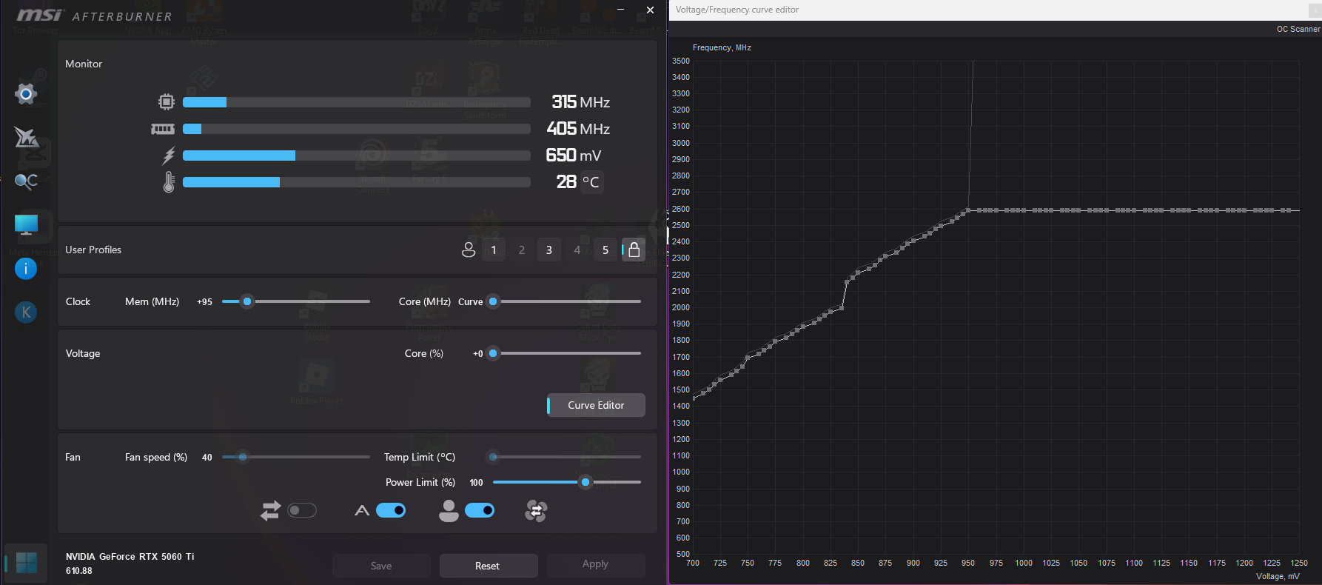Select user profile slot 5
The image size is (1322, 585).
point(605,250)
